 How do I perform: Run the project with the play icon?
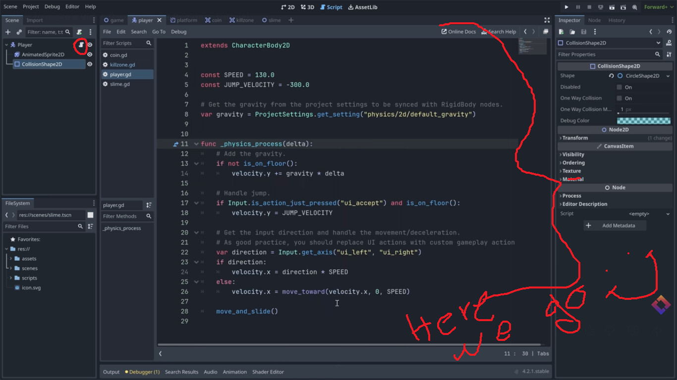[x=566, y=7]
